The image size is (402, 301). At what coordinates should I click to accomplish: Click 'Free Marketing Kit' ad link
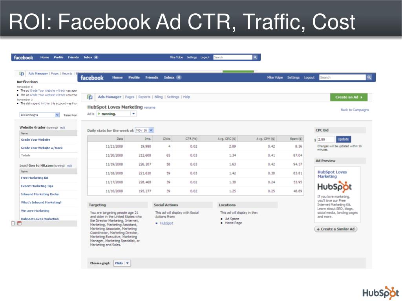point(35,178)
